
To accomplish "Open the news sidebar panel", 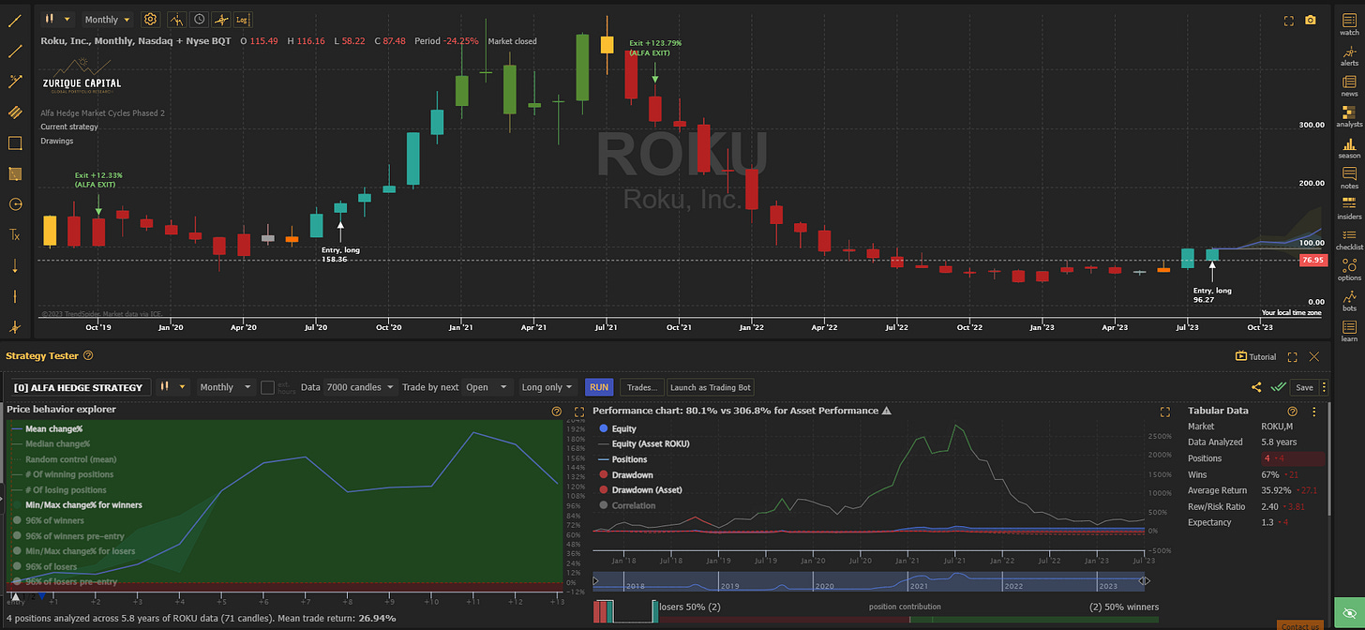I will (x=1349, y=84).
